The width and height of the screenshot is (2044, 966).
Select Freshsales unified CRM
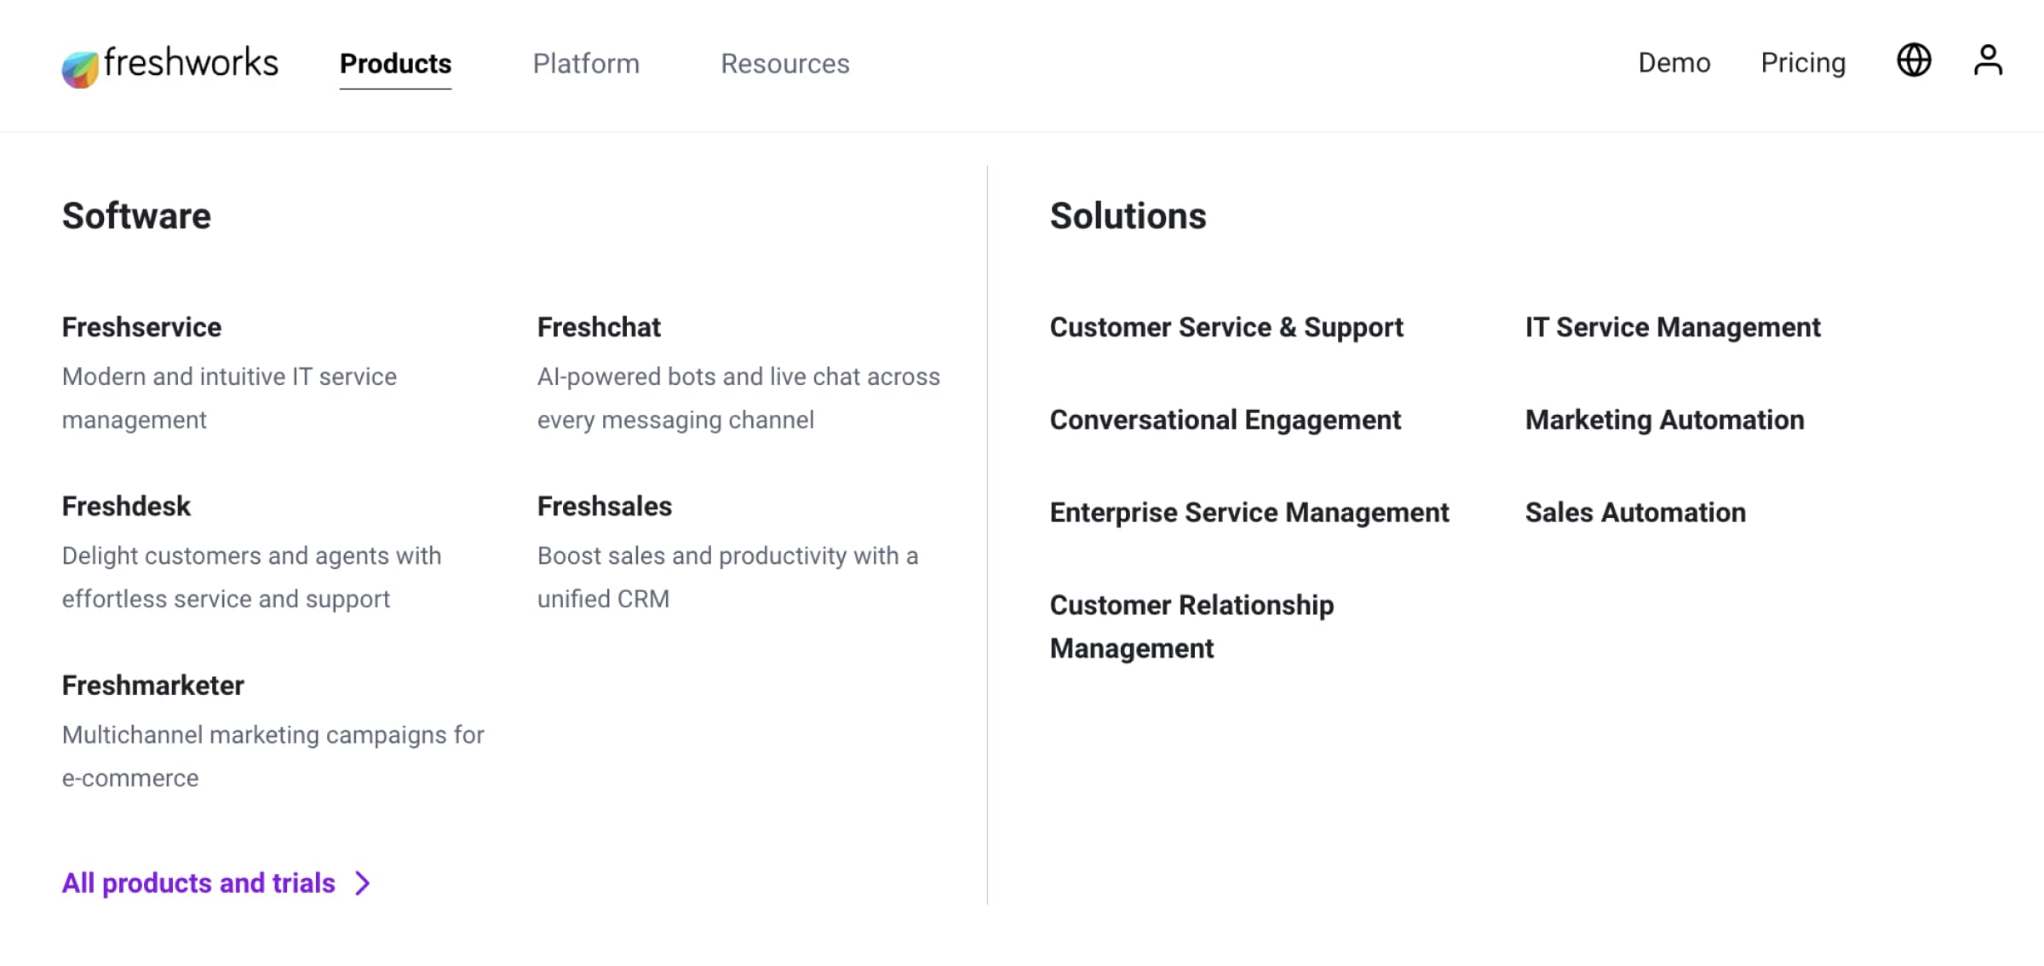coord(604,505)
